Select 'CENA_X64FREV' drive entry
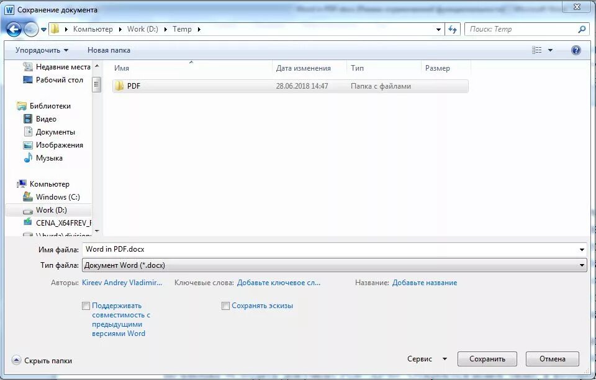This screenshot has width=596, height=380. tap(57, 223)
